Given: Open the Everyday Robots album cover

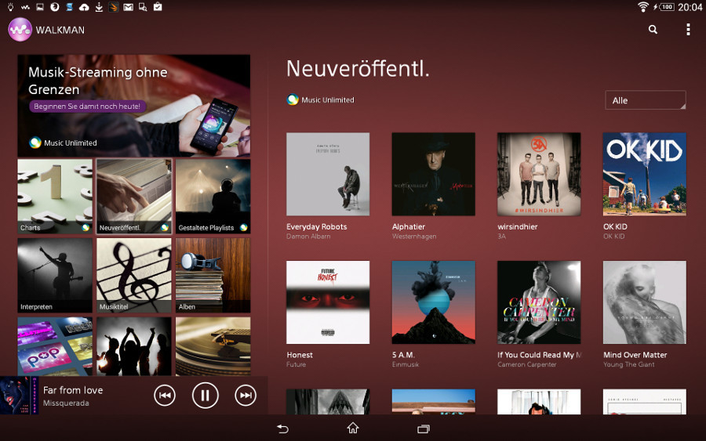Looking at the screenshot, I should tap(328, 174).
